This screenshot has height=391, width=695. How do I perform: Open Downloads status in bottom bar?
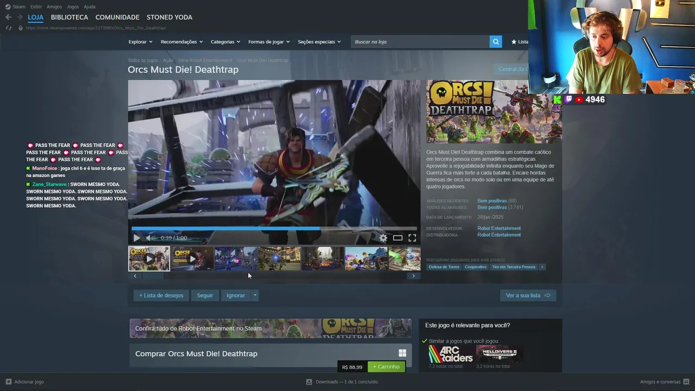pyautogui.click(x=342, y=382)
